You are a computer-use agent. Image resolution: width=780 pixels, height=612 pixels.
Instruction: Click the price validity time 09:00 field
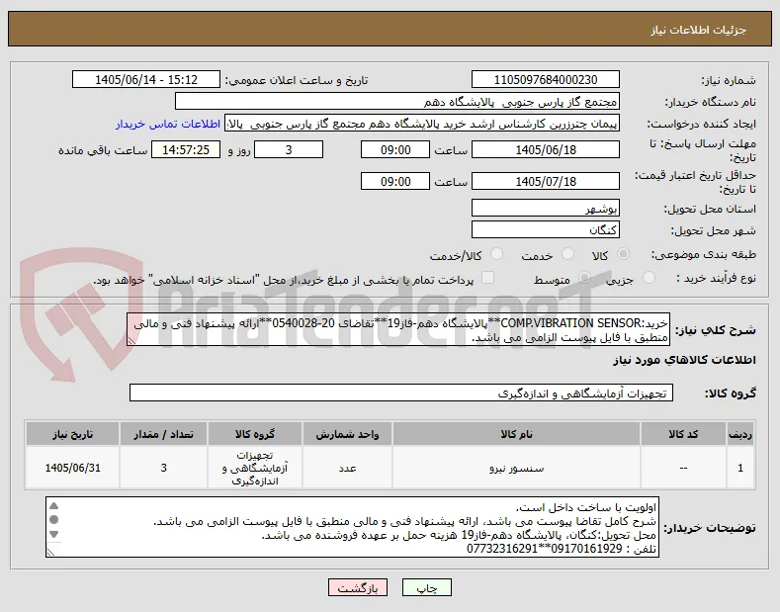[x=395, y=181]
